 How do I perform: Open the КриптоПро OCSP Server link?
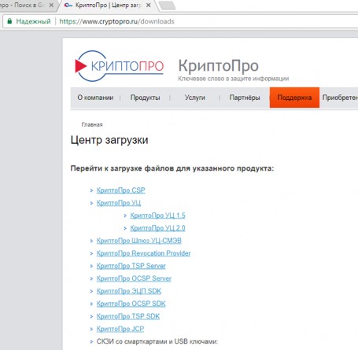134,278
